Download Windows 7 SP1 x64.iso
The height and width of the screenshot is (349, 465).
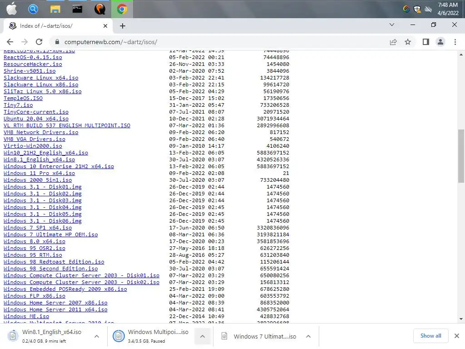(38, 228)
